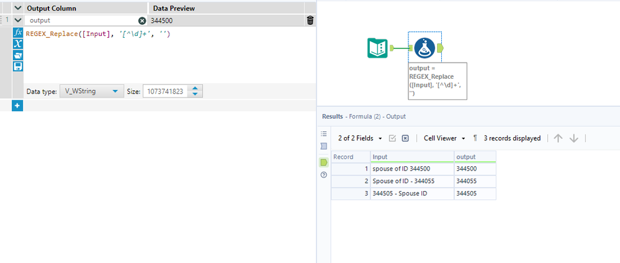Select all fields checkmark icon in Results

pos(393,138)
